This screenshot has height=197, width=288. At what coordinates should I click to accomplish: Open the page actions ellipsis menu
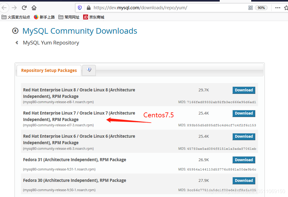pyautogui.click(x=277, y=8)
